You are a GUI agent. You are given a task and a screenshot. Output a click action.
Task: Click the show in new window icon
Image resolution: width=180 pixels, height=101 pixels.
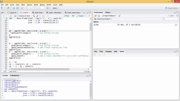[11, 16]
